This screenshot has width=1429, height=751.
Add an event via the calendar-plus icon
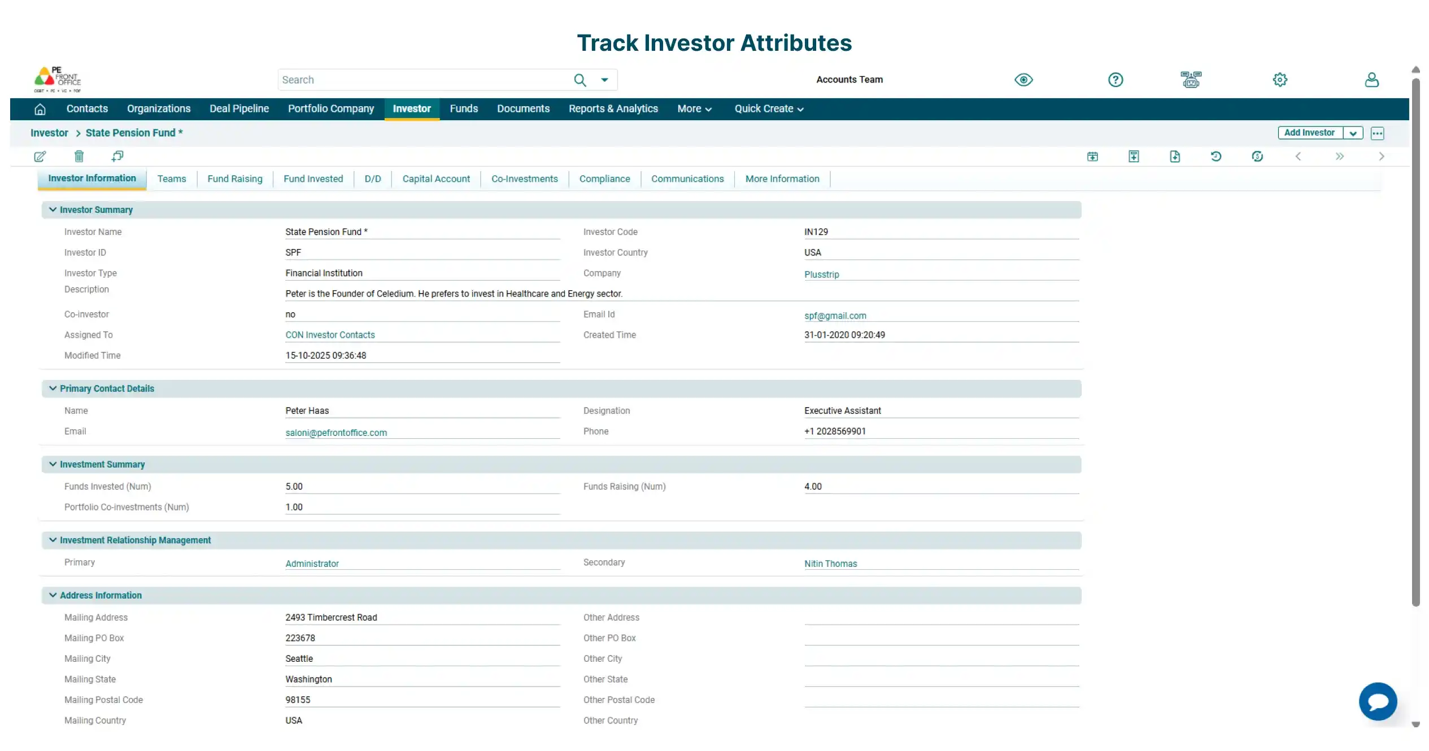(1092, 156)
